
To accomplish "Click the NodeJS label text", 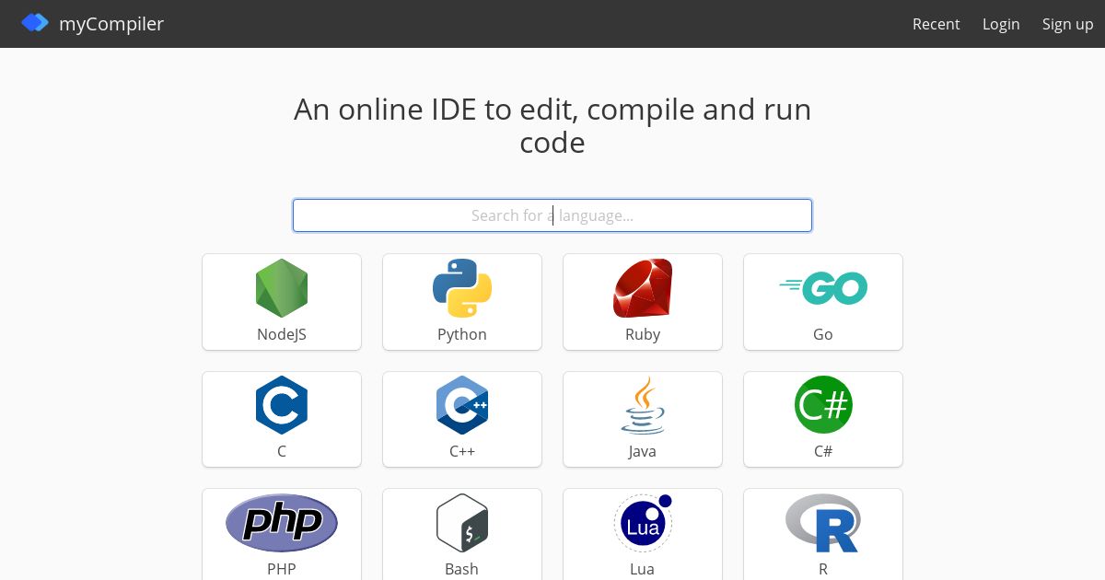I will pos(282,334).
